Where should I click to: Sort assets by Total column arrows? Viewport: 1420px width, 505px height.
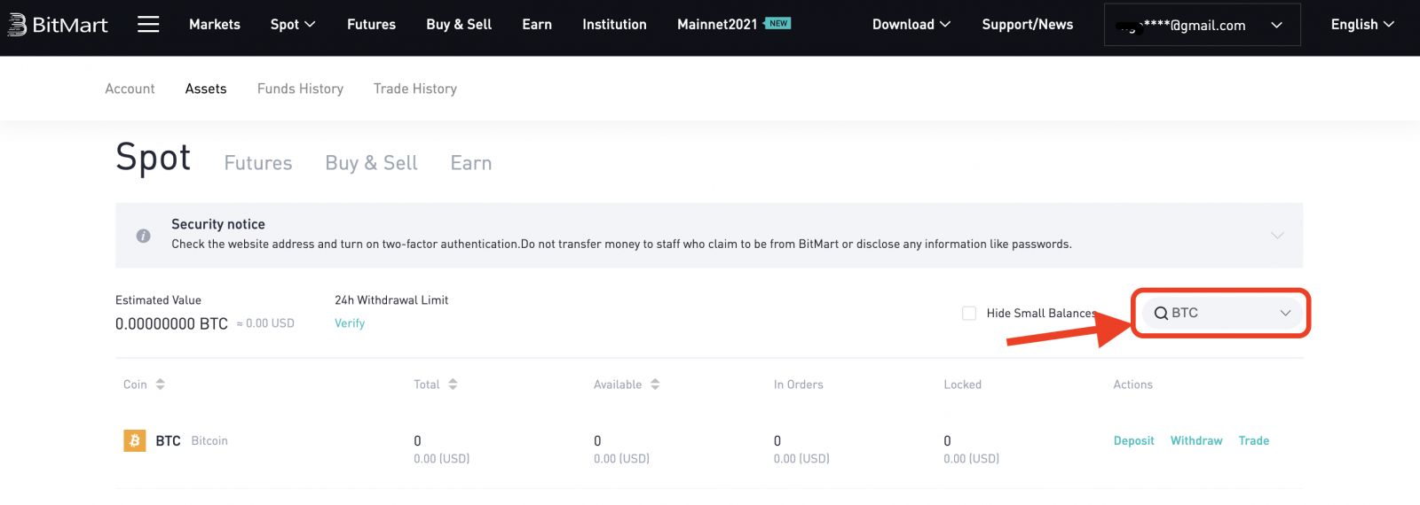pyautogui.click(x=453, y=385)
